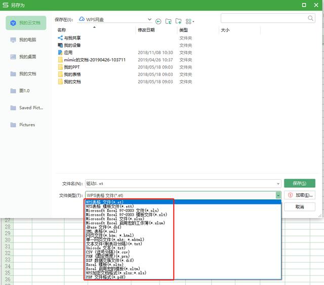Open the 我的PPT folder

pos(69,67)
